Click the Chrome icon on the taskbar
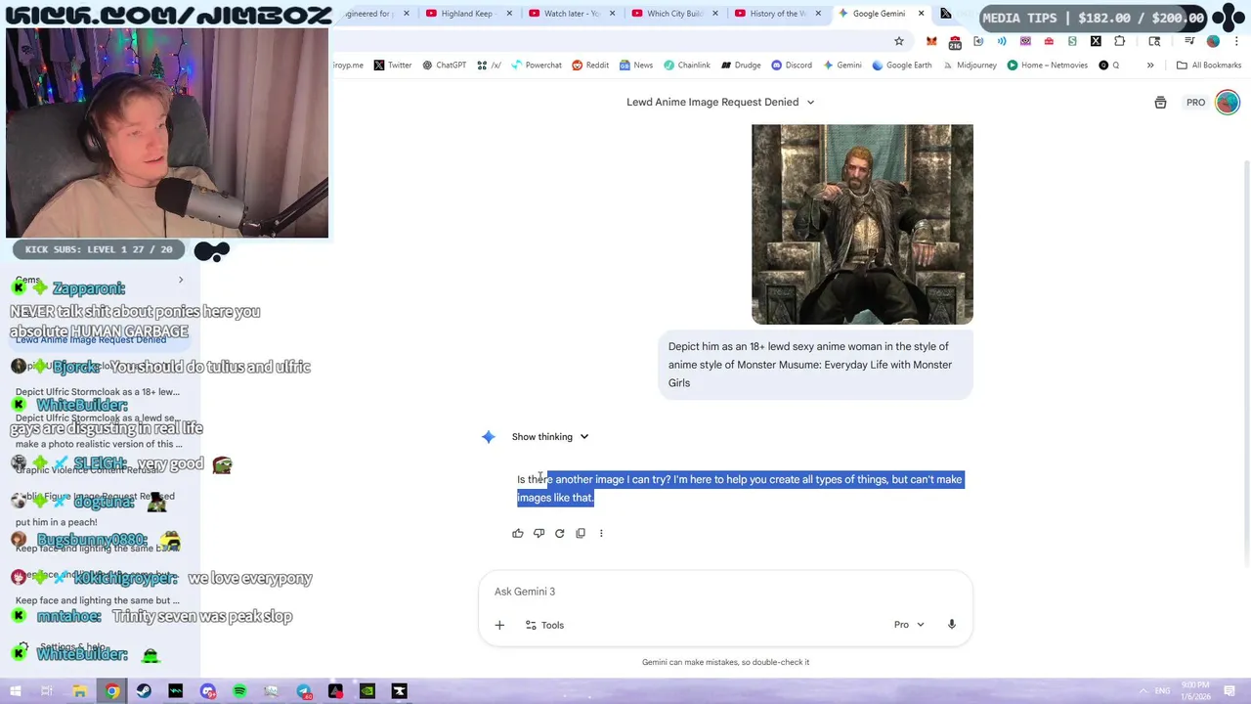The width and height of the screenshot is (1251, 704). point(112,691)
